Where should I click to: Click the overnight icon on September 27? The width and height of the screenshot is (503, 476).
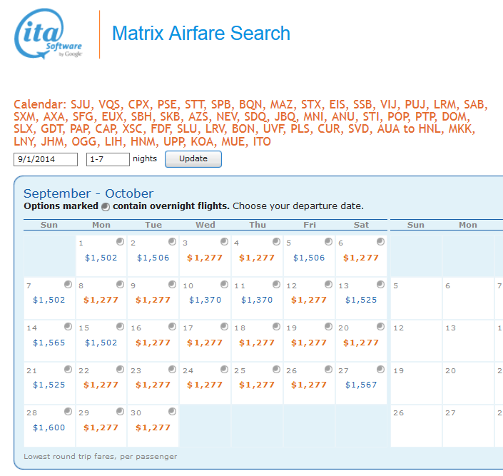click(380, 369)
